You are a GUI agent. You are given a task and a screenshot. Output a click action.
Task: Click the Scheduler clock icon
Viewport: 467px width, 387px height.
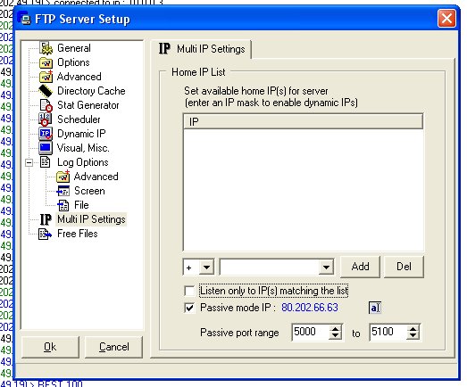click(45, 119)
